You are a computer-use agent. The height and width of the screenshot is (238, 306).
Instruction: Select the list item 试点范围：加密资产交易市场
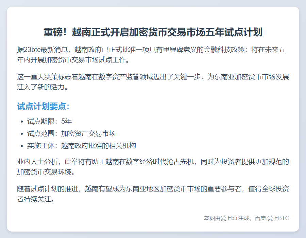click(71, 133)
